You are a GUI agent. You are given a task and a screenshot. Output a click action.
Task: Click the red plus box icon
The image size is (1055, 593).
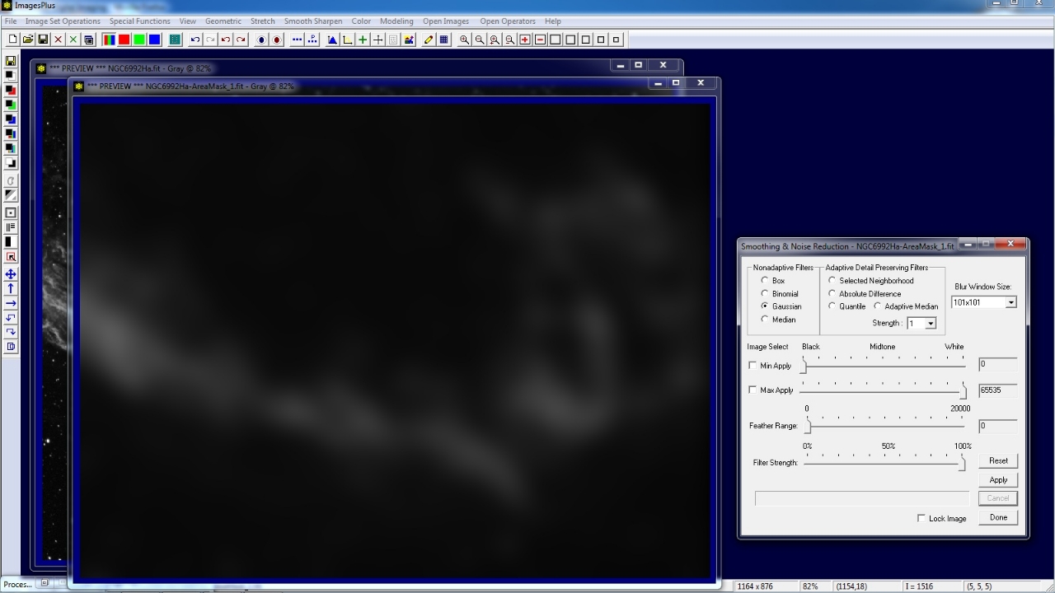click(x=525, y=40)
